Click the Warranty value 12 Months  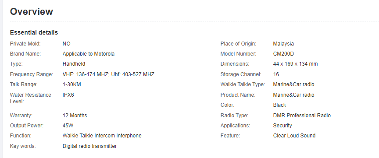[x=75, y=115]
